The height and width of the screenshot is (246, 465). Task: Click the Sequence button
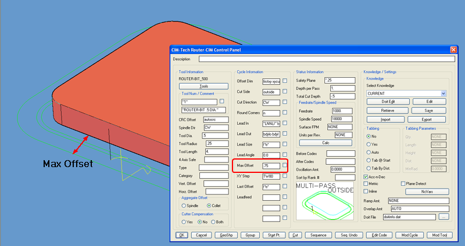318,235
